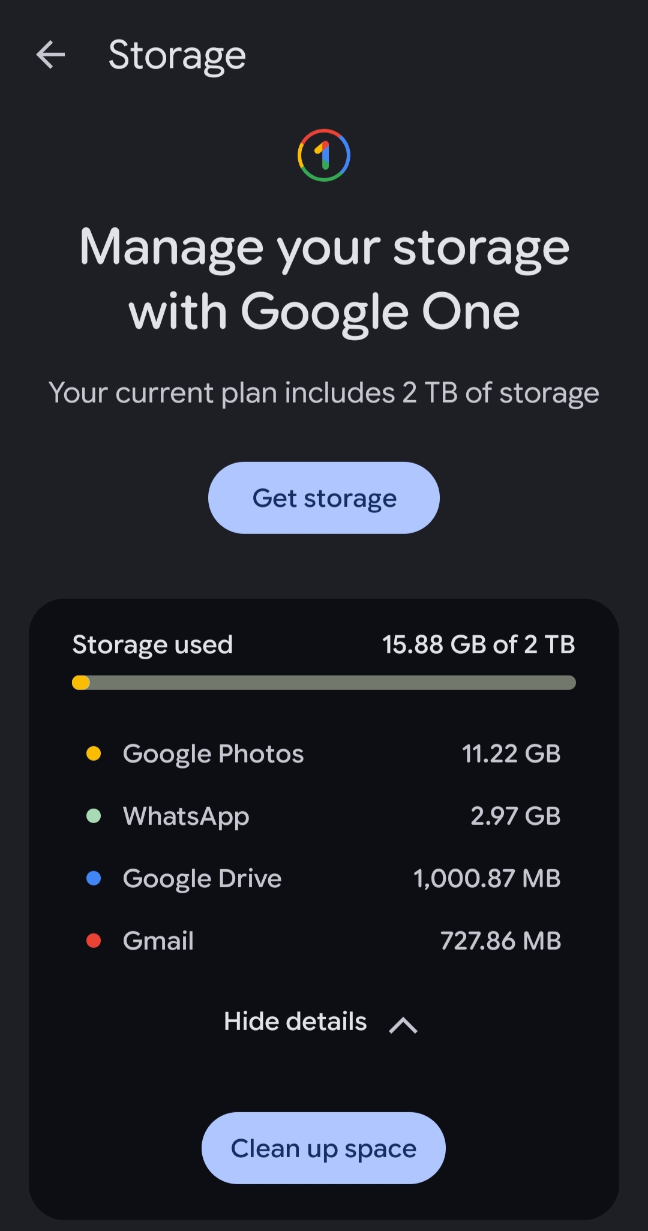This screenshot has width=648, height=1231.
Task: Click the blue Google Drive dot
Action: click(94, 878)
